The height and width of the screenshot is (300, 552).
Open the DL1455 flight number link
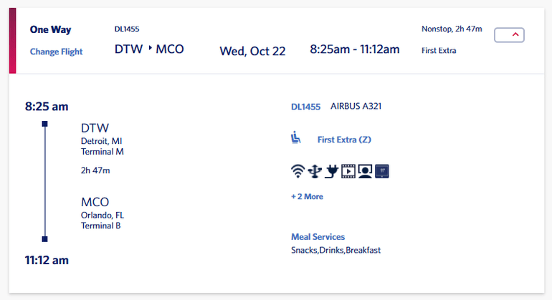coord(305,107)
